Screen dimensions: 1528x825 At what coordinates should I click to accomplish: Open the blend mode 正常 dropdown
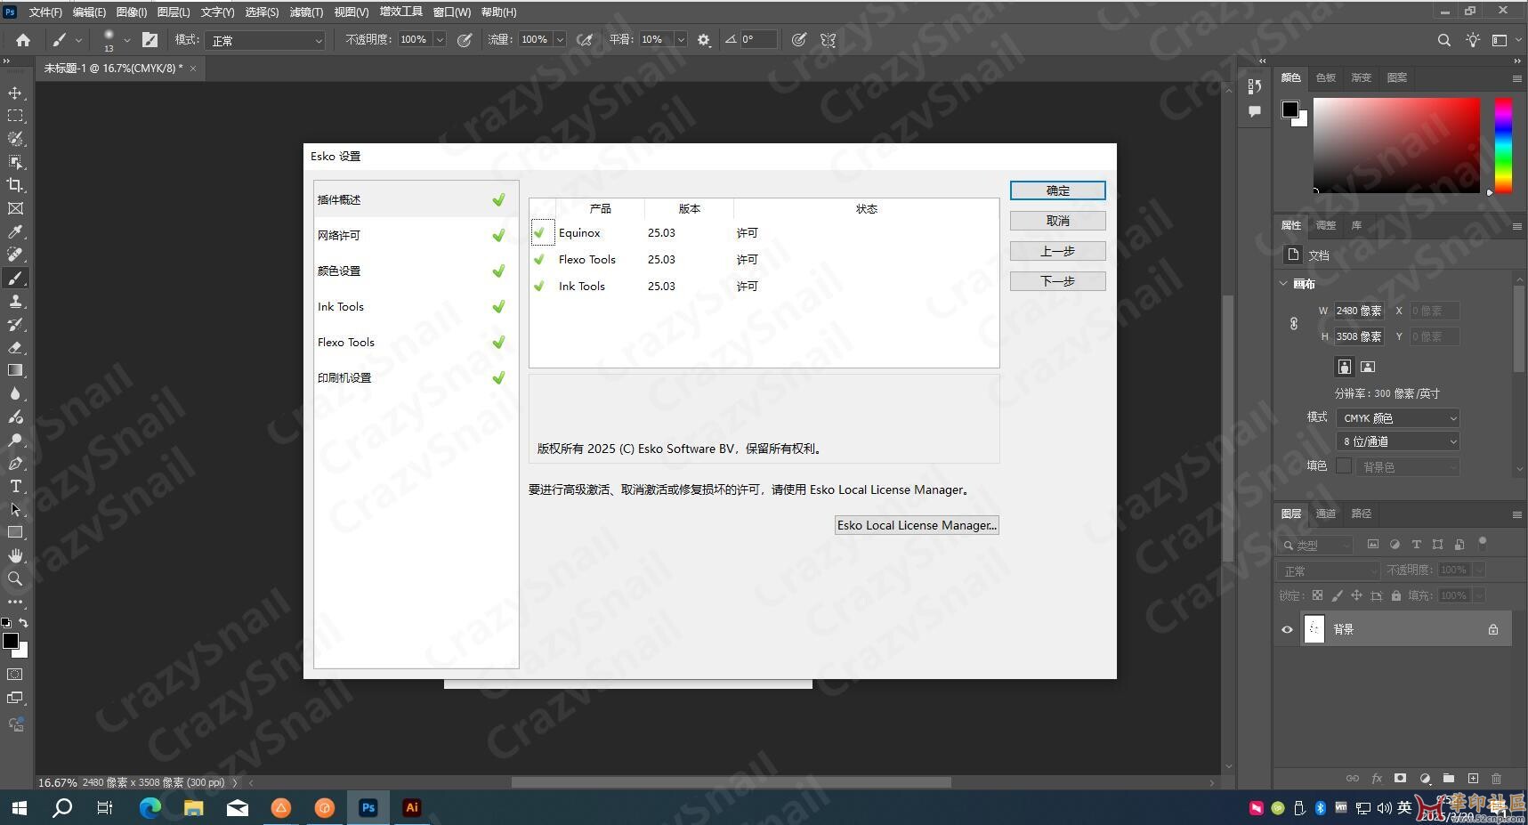(x=265, y=40)
